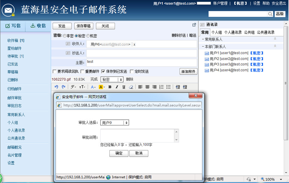Screen dimensions: 289x183
Task: Open the text highlight color picker
Action: 102,87
